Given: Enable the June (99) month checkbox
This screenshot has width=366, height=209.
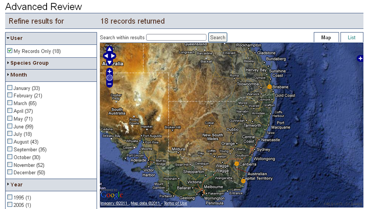Looking at the screenshot, I should 10,126.
